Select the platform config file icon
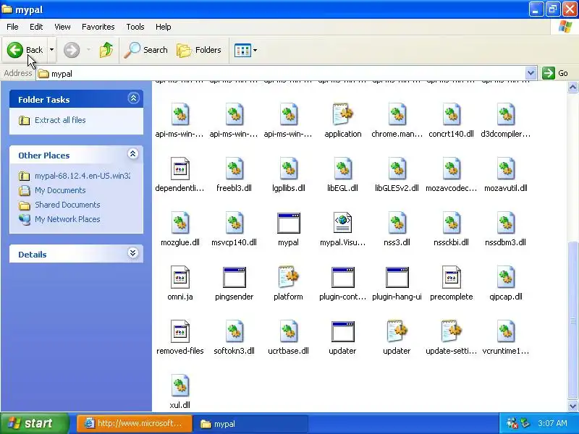The height and width of the screenshot is (434, 579). [x=288, y=276]
